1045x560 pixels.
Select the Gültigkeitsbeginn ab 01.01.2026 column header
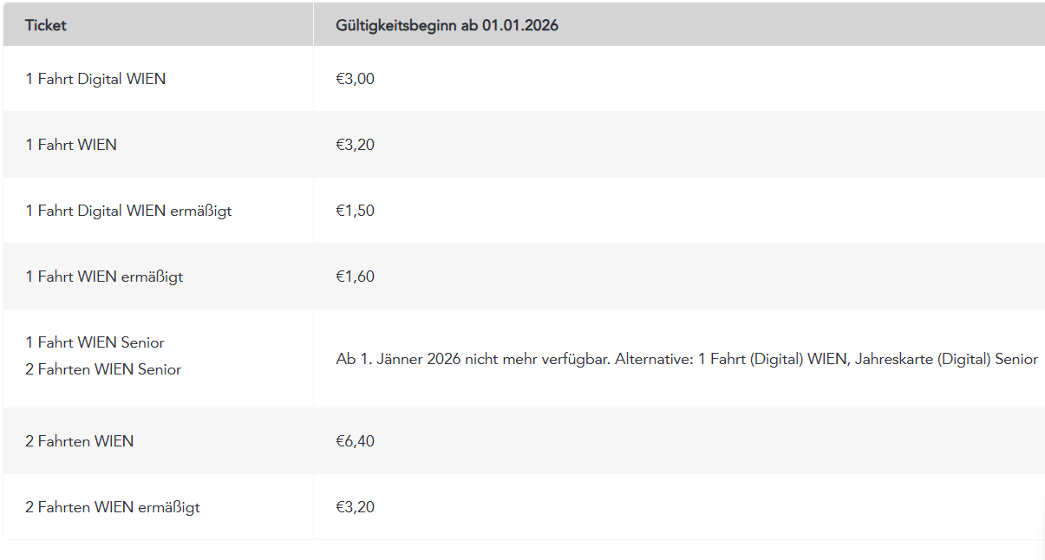point(447,25)
